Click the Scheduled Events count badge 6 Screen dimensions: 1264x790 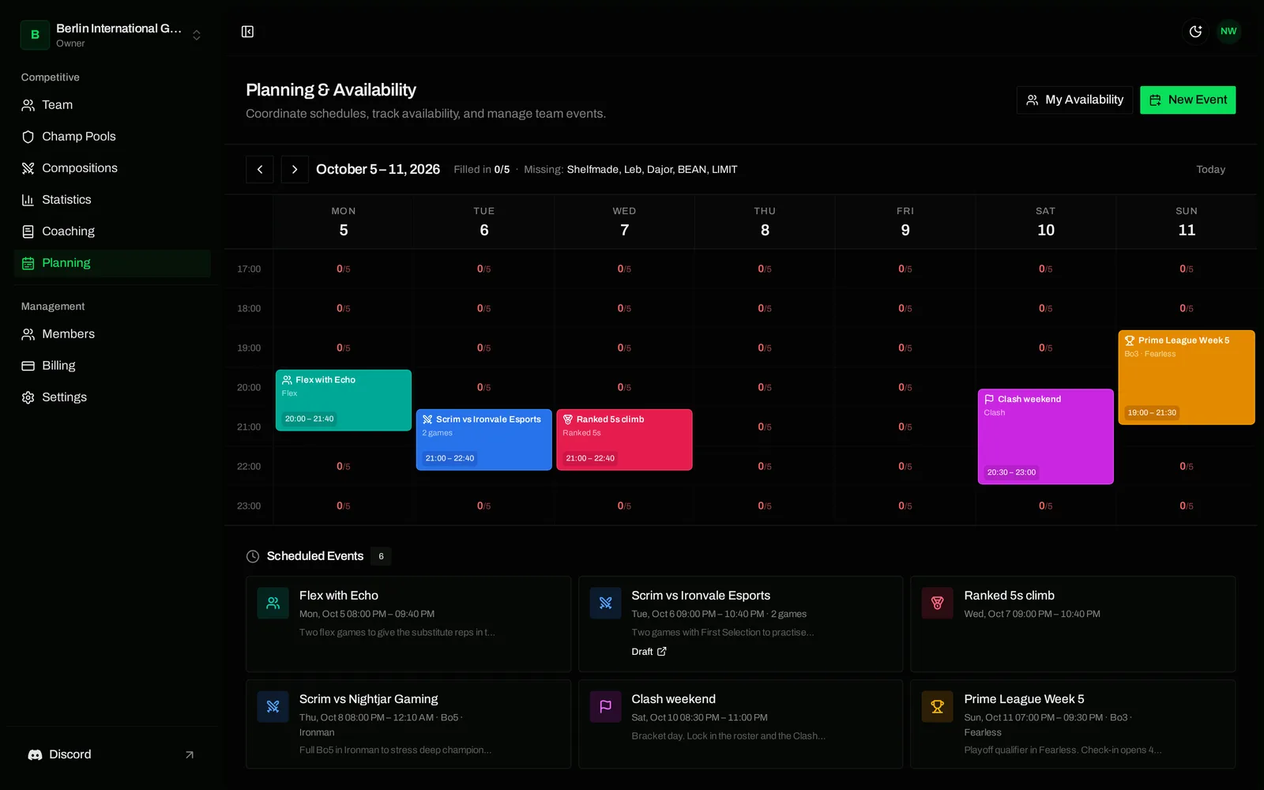tap(381, 556)
